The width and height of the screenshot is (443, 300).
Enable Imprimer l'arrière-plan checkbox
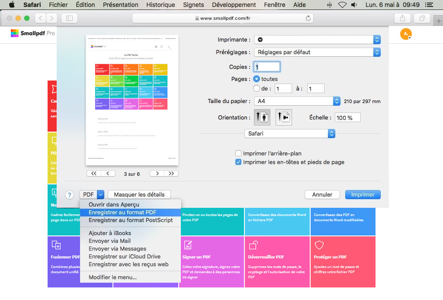tap(238, 153)
